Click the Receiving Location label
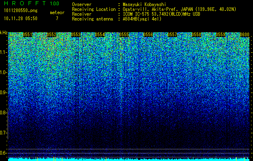The image size is (253, 161). click(x=94, y=9)
